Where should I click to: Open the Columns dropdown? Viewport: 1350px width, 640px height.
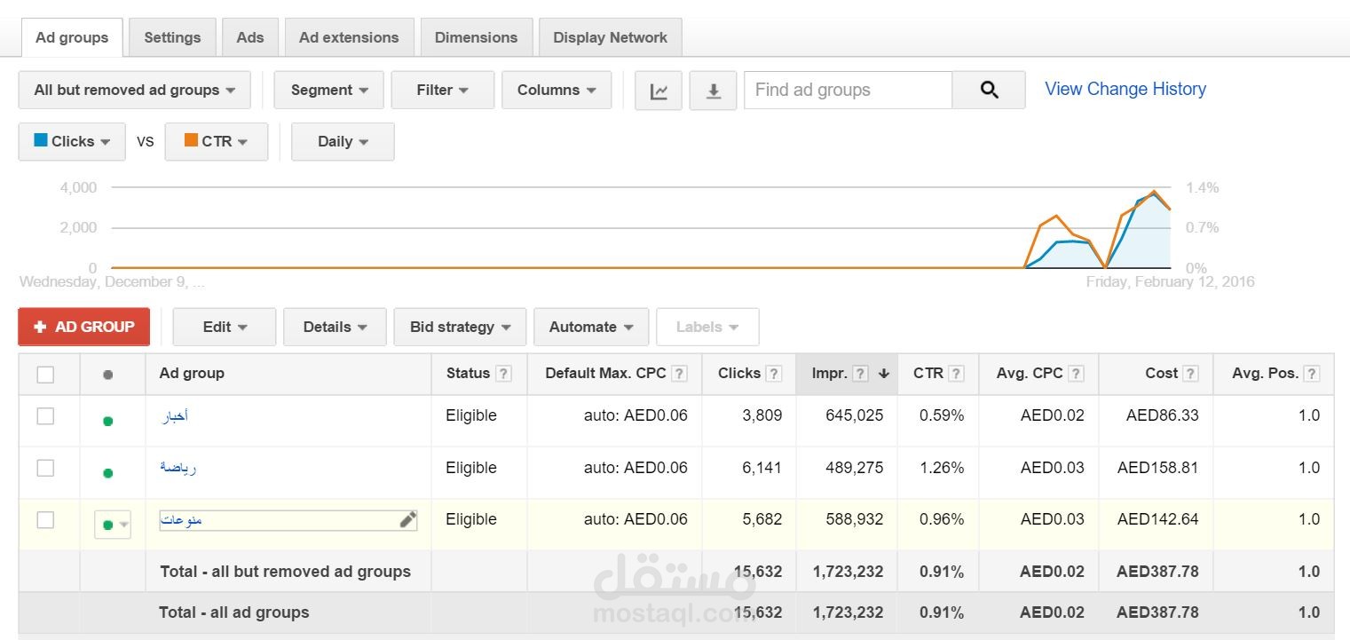click(x=557, y=91)
